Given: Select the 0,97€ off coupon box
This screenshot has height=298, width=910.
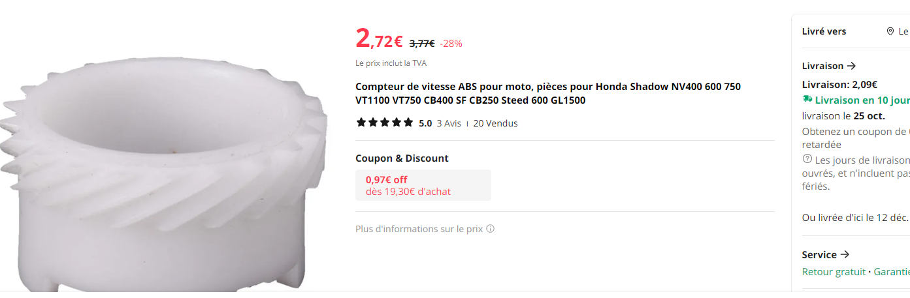Looking at the screenshot, I should pyautogui.click(x=423, y=185).
